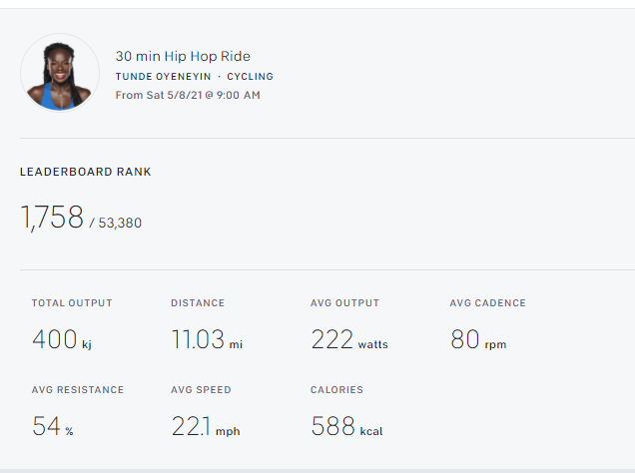
Task: Select the 588 kcal calories value
Action: click(345, 427)
